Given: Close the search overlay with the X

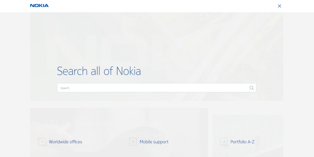Looking at the screenshot, I should 279,6.
